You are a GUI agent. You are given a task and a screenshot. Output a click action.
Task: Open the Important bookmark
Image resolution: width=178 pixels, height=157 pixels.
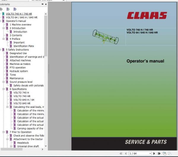[19, 42]
